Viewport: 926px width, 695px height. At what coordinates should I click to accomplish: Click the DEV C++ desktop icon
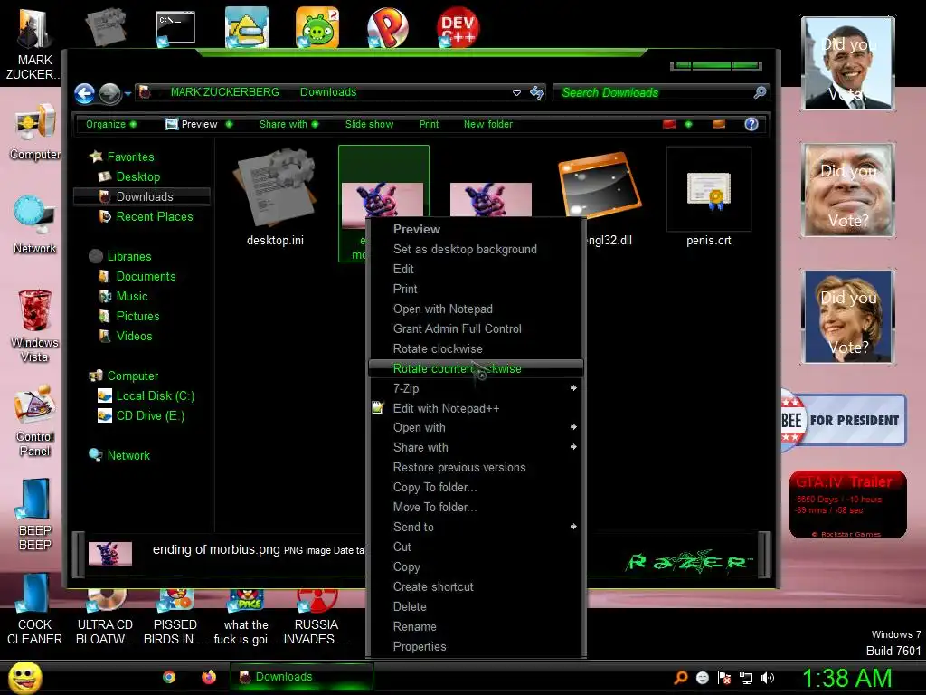click(x=458, y=27)
